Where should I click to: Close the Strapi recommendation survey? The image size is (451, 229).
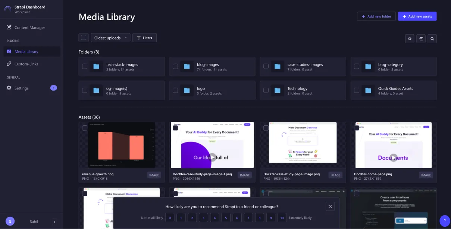point(330,206)
